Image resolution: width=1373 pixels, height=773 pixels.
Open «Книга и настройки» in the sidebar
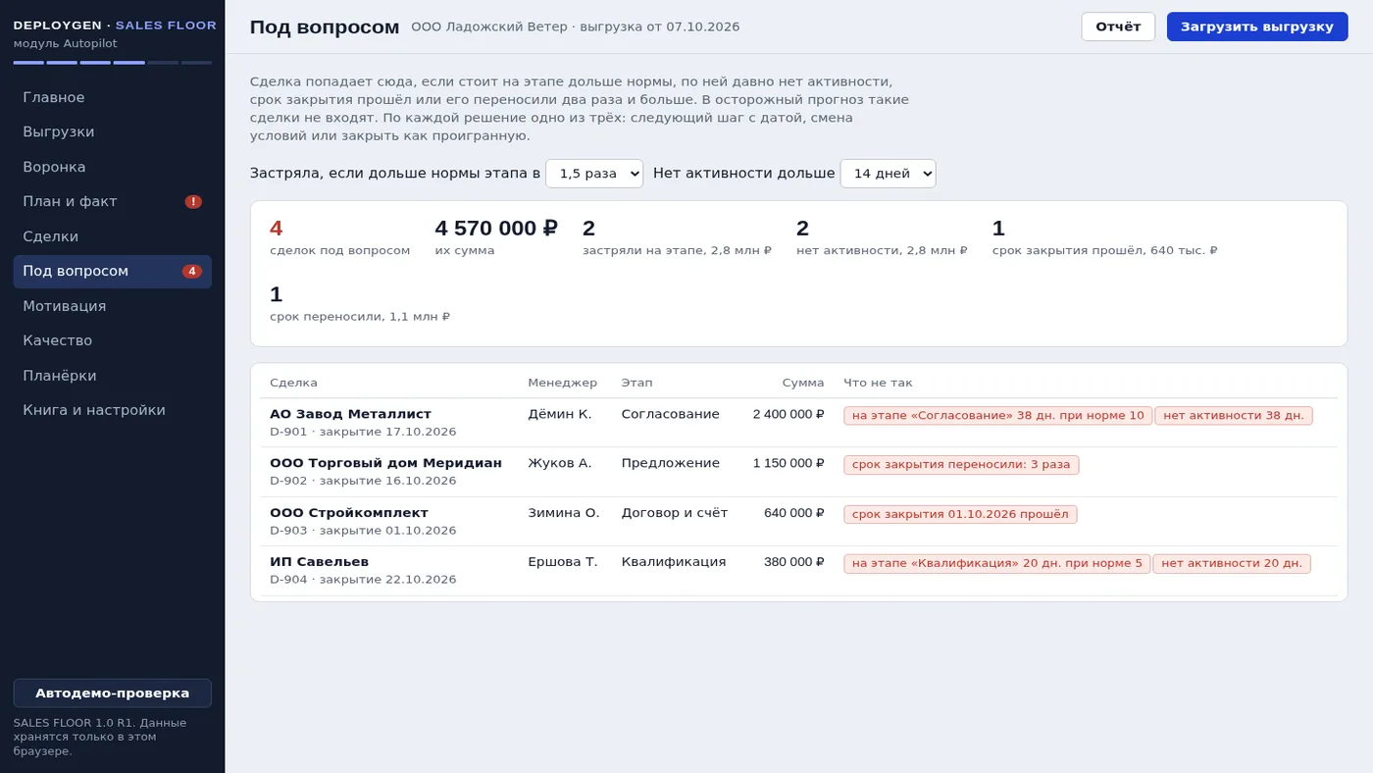point(113,410)
